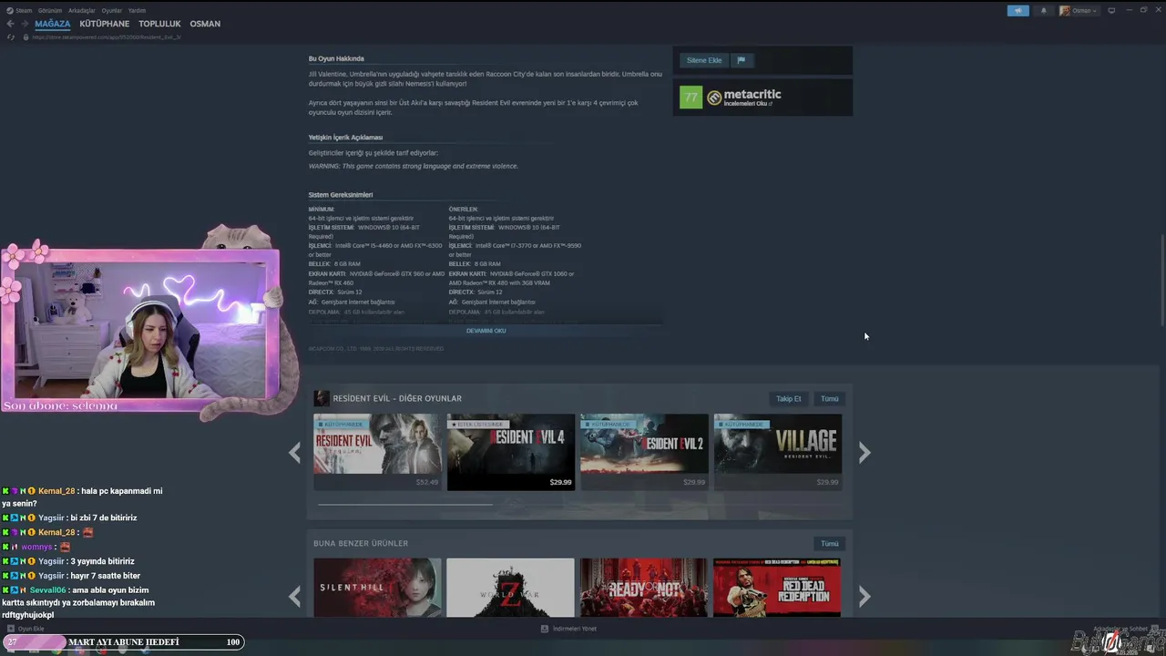This screenshot has height=656, width=1166.
Task: Switch to Big Picture mode icon
Action: coord(1111,11)
